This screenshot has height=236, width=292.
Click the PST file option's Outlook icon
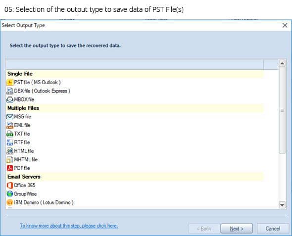pyautogui.click(x=10, y=82)
